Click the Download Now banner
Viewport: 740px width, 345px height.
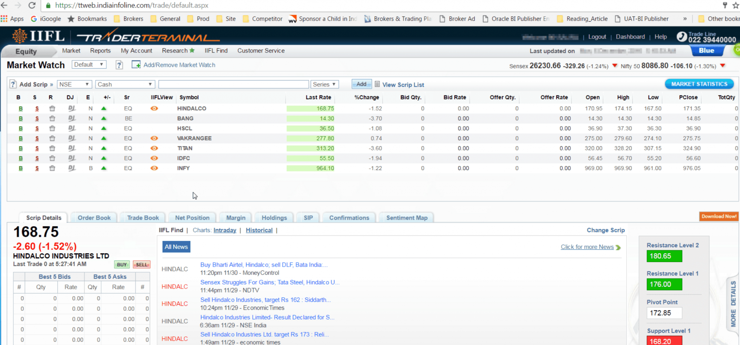click(x=719, y=217)
